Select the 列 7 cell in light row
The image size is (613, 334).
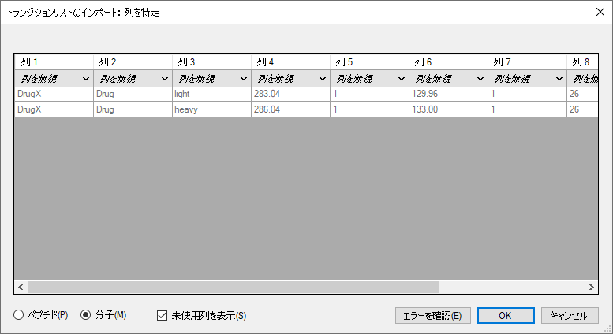pos(527,94)
